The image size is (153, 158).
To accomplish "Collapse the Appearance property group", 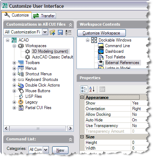I will pos(82,97).
